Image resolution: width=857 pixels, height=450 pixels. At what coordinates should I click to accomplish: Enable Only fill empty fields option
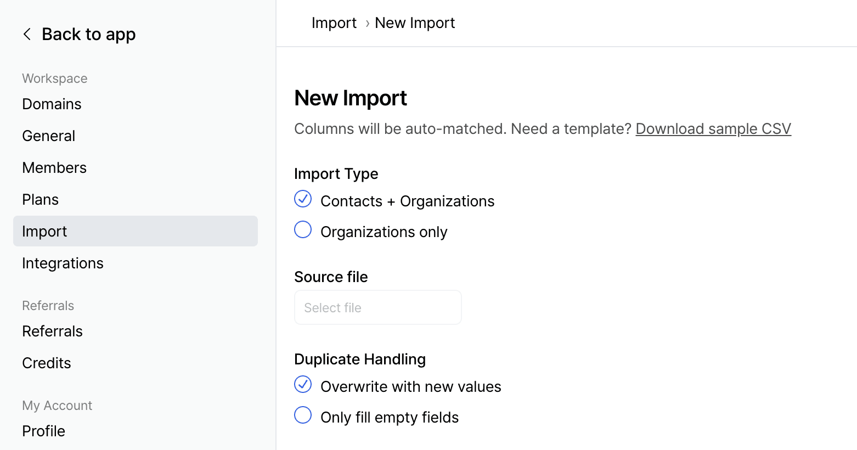coord(303,415)
